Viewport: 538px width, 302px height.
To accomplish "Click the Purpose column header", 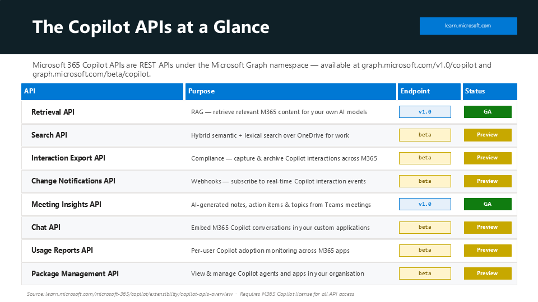I will click(x=201, y=91).
